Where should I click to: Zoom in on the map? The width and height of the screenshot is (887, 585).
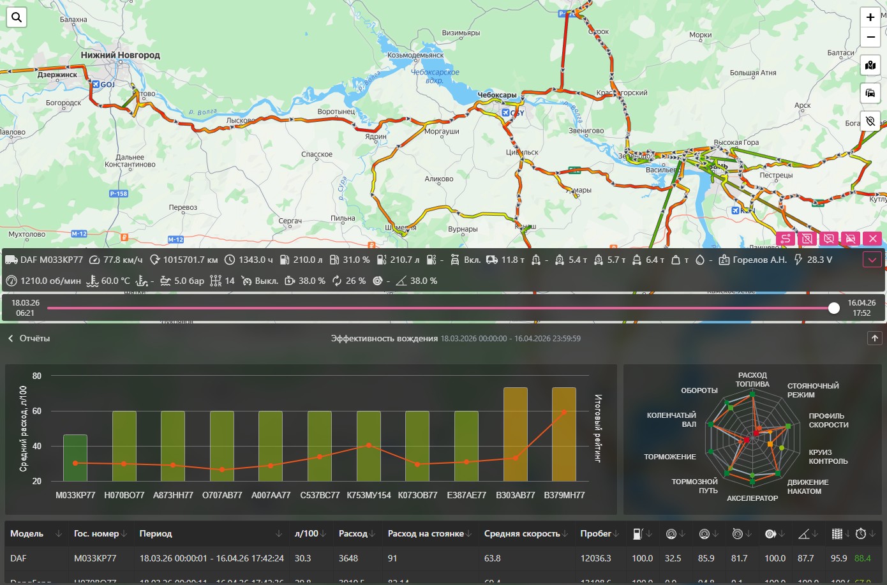point(870,17)
